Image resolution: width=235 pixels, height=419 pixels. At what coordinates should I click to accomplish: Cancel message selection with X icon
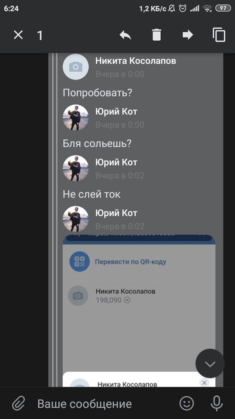coord(18,35)
